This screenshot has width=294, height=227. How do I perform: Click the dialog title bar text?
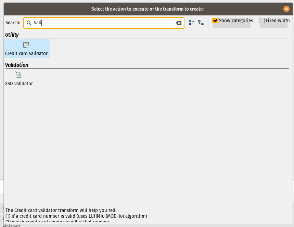point(148,9)
